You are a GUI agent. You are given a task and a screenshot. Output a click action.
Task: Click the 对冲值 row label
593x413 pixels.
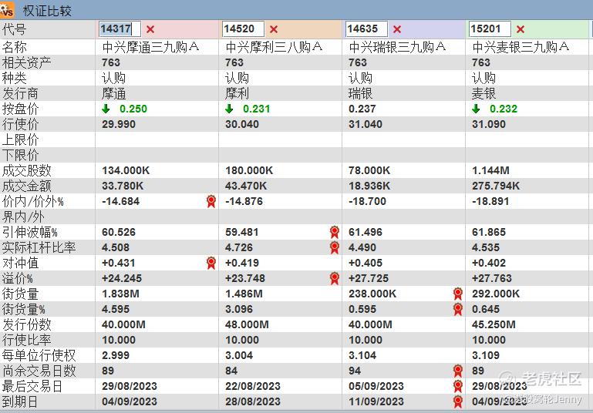pos(20,263)
